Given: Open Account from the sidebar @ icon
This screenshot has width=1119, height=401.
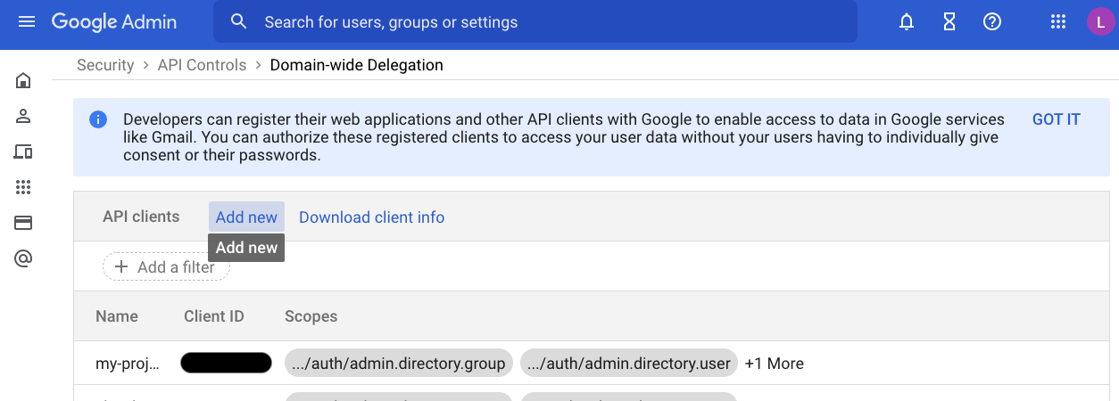Looking at the screenshot, I should tap(24, 258).
